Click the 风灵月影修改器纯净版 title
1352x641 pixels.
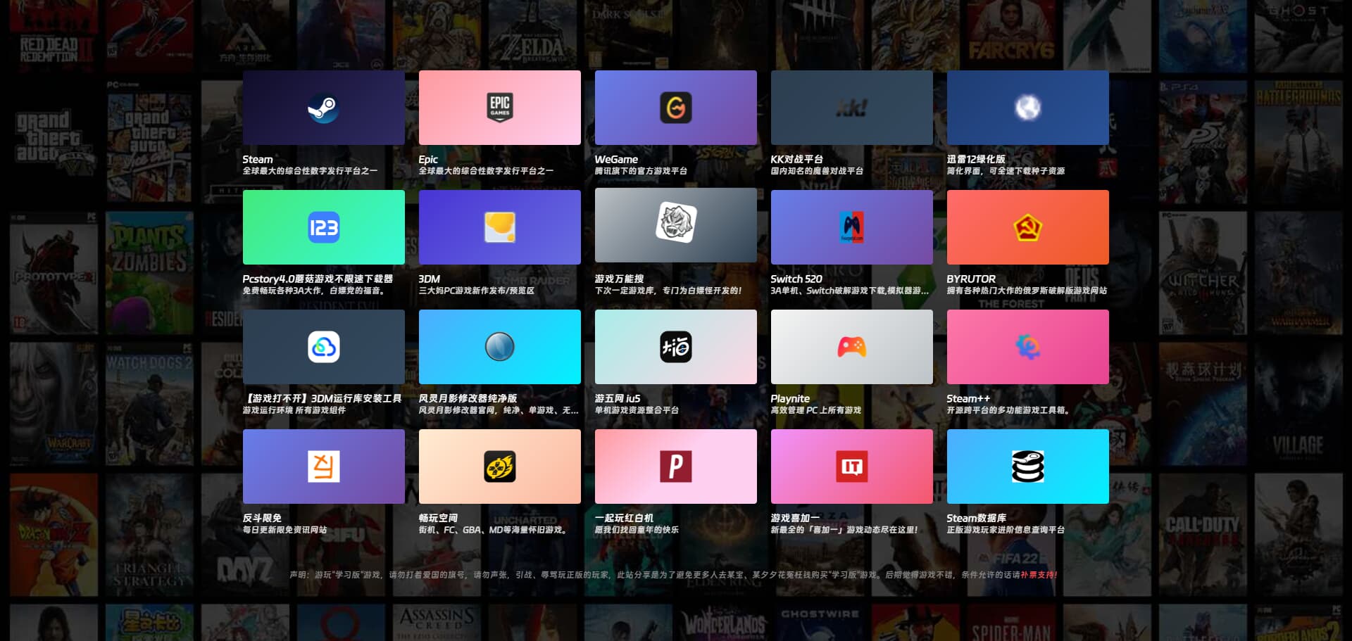coord(468,399)
